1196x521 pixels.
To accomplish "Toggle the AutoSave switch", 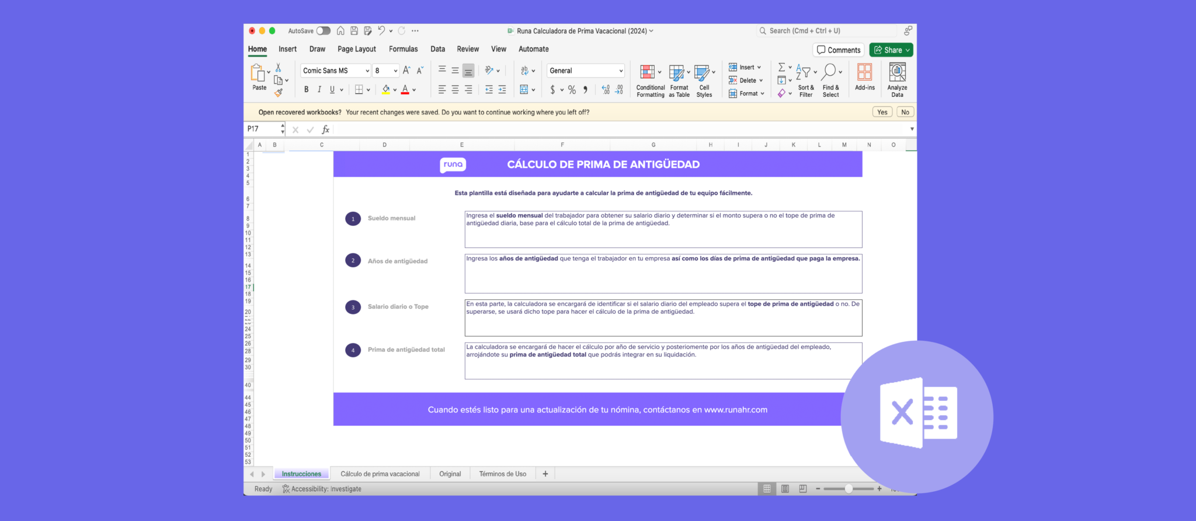I will tap(324, 31).
